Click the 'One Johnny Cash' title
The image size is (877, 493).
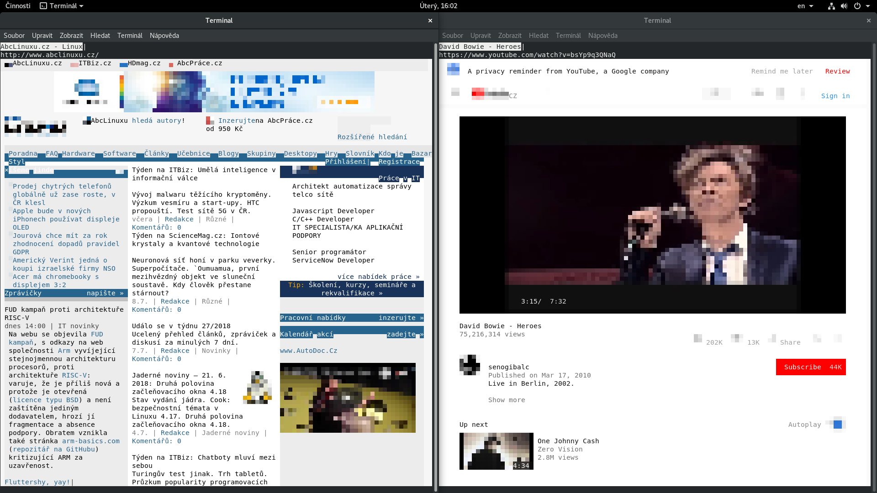point(568,441)
